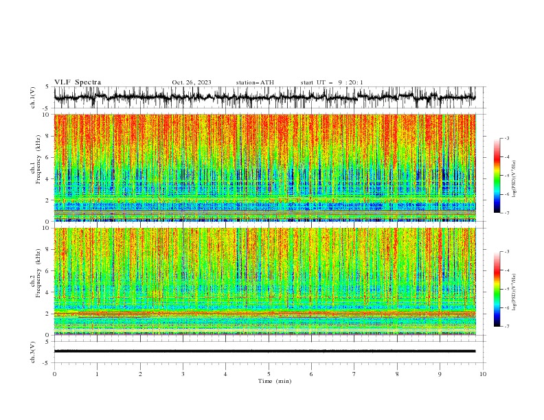
Task: Click the "VLF Spectra" title text
Action: (78, 82)
